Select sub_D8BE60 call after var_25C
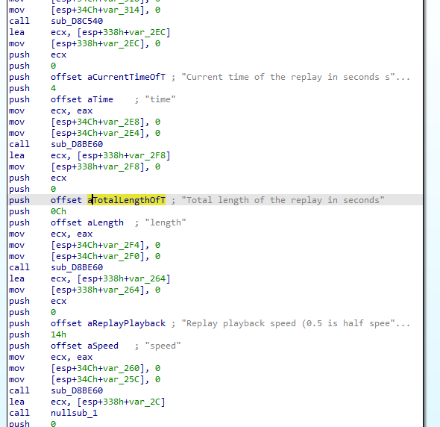Screen dimensions: 440x427 [77, 390]
